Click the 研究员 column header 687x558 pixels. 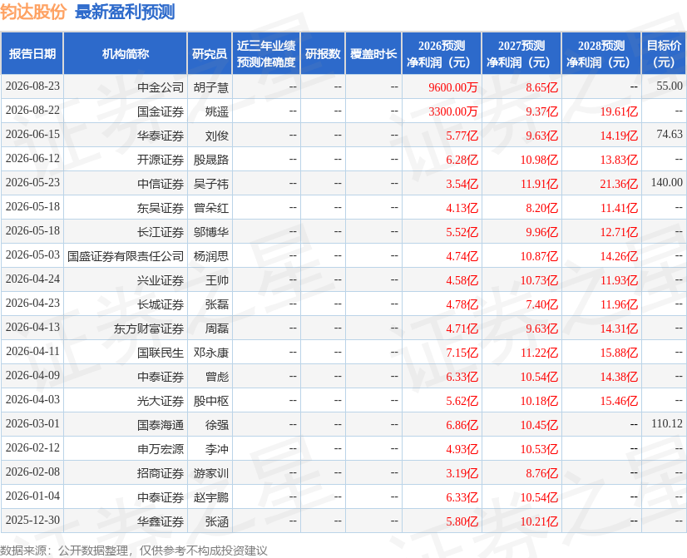click(210, 53)
